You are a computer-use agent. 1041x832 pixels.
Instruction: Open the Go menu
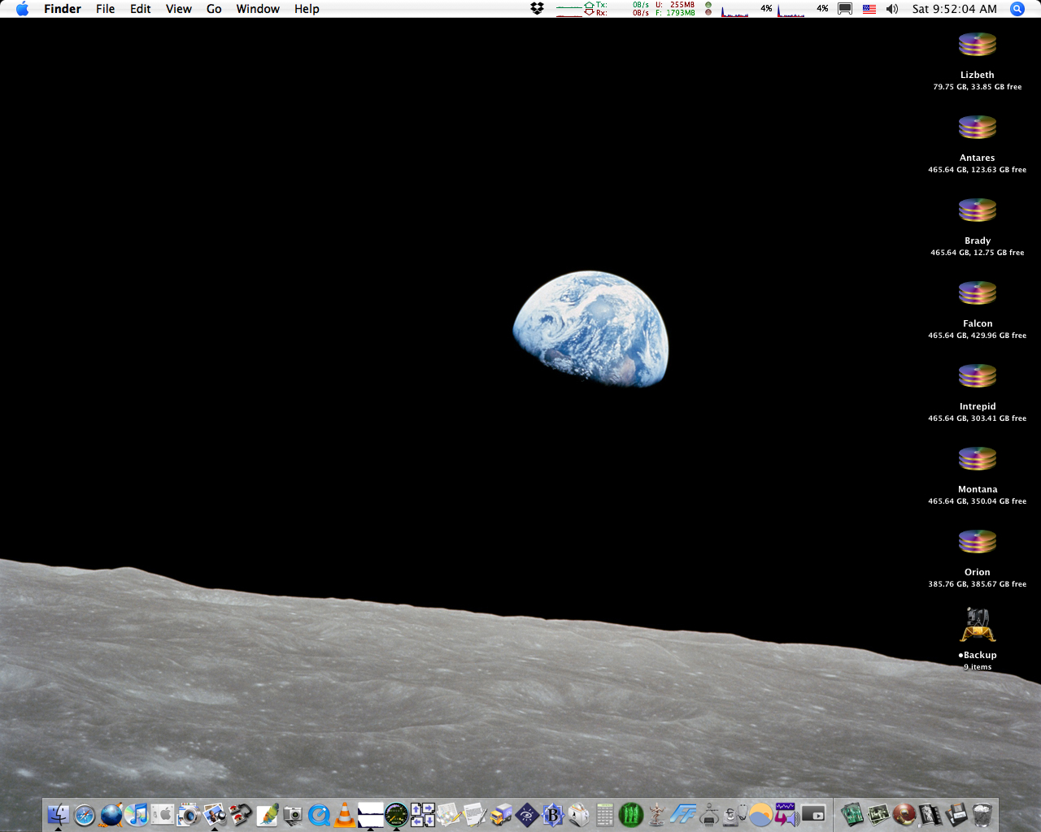[214, 9]
